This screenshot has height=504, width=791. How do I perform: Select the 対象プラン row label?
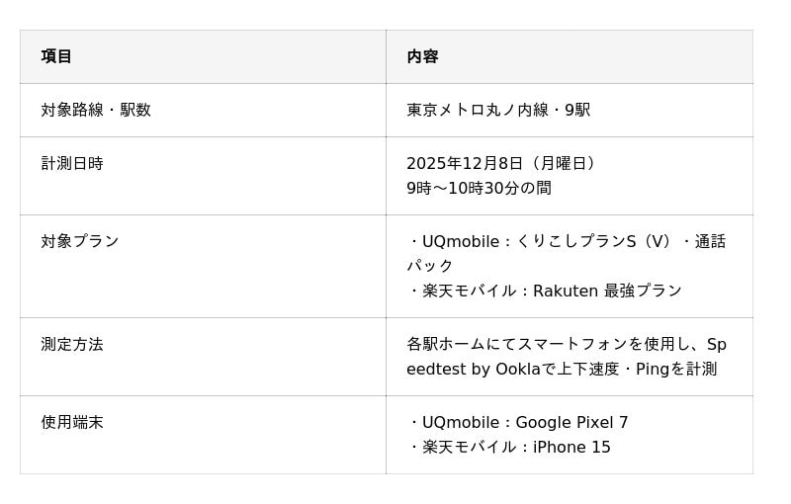point(80,241)
